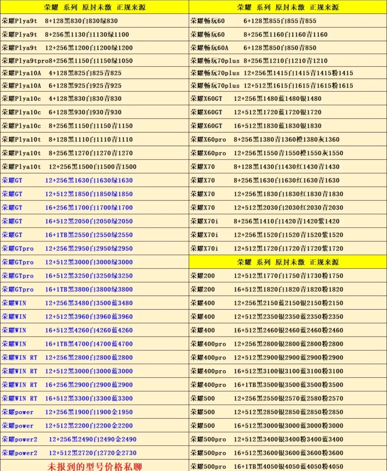Viewport: 387px width, 471px height.
Task: Click the 荣耀畅玩70plus 8+256 row priced 1210
Action: (x=288, y=61)
